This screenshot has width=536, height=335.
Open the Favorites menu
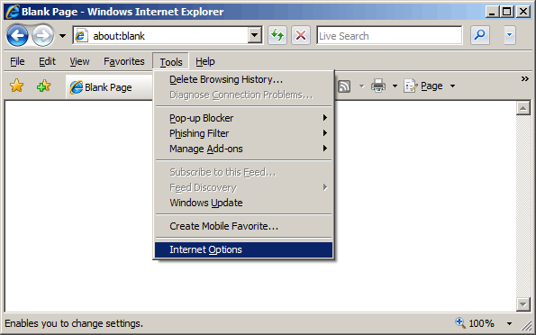coord(124,61)
